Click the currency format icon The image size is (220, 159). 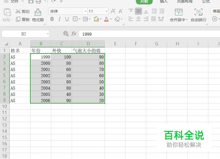[x=215, y=19]
